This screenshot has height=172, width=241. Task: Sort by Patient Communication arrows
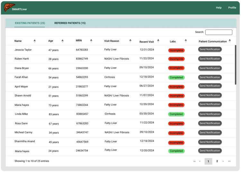[x=230, y=41]
